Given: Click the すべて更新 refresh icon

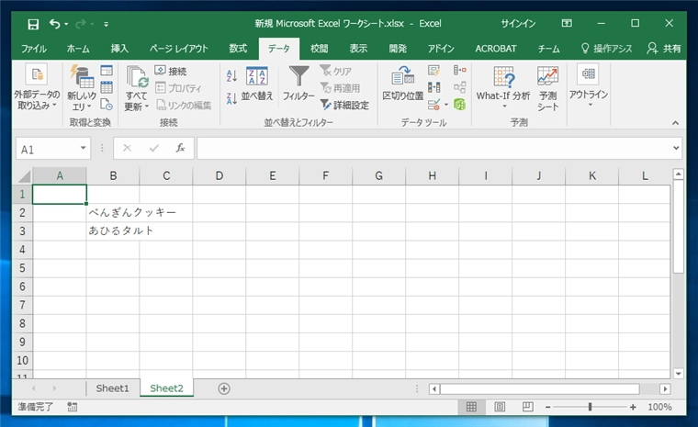Looking at the screenshot, I should pos(136,77).
